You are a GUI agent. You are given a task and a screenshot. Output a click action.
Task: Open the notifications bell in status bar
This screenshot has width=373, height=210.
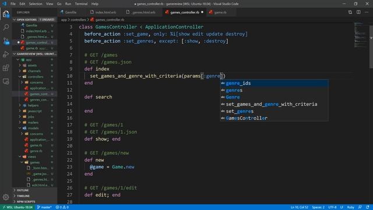tap(368, 207)
